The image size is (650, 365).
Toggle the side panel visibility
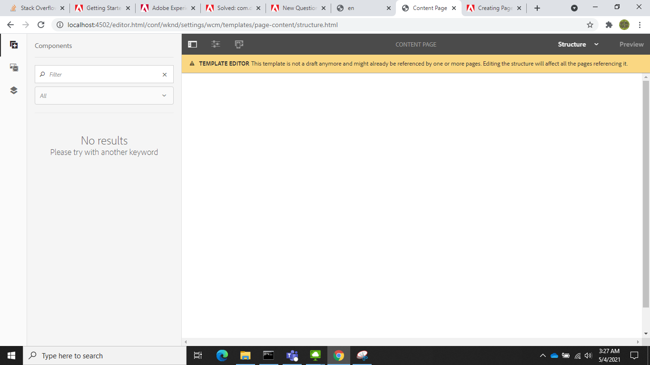192,44
